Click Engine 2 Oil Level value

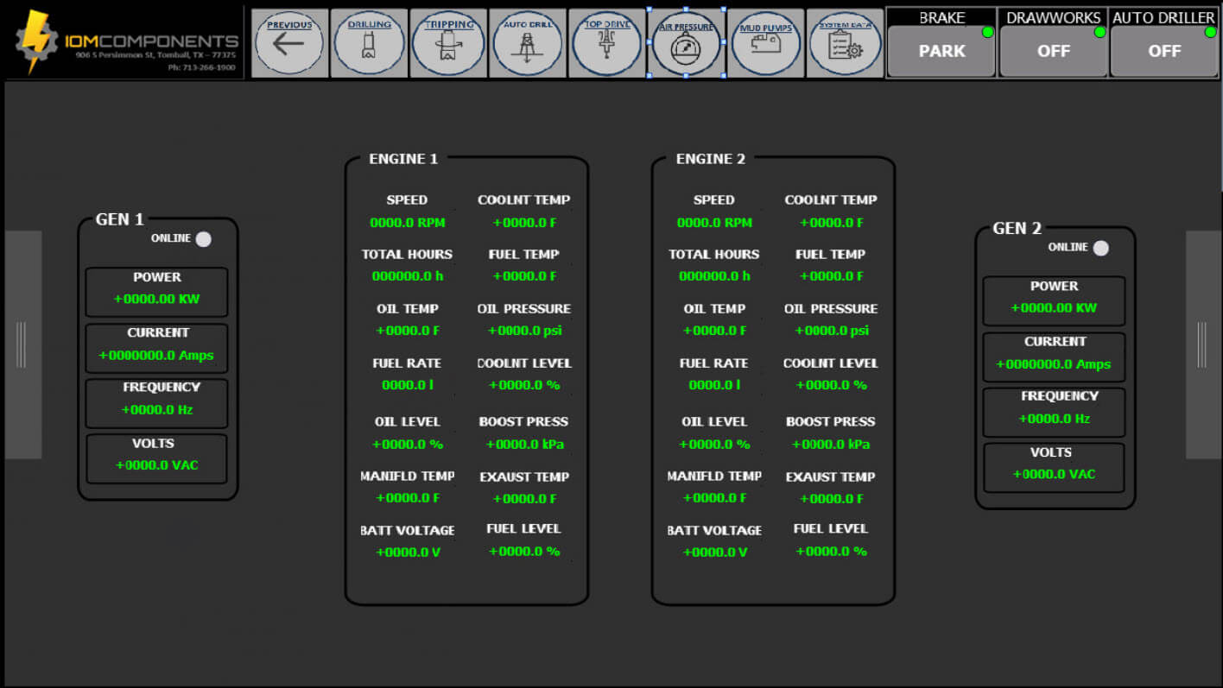point(714,445)
